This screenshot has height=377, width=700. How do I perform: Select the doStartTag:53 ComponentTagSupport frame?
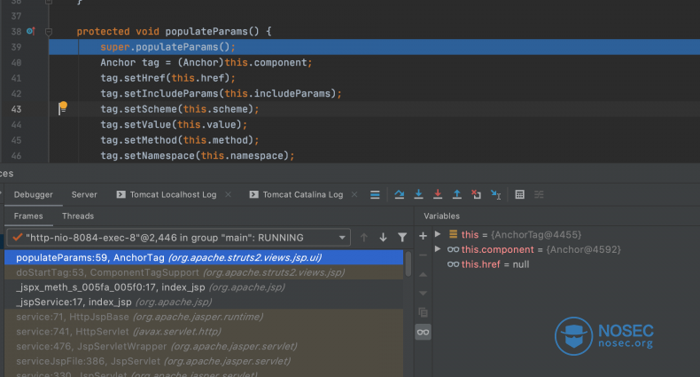tap(204, 272)
